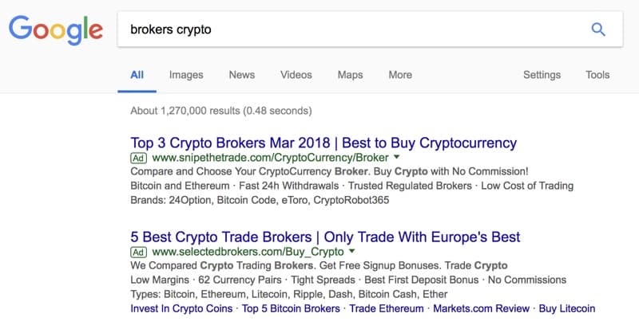The image size is (639, 333).
Task: Click the Google logo
Action: (x=55, y=29)
